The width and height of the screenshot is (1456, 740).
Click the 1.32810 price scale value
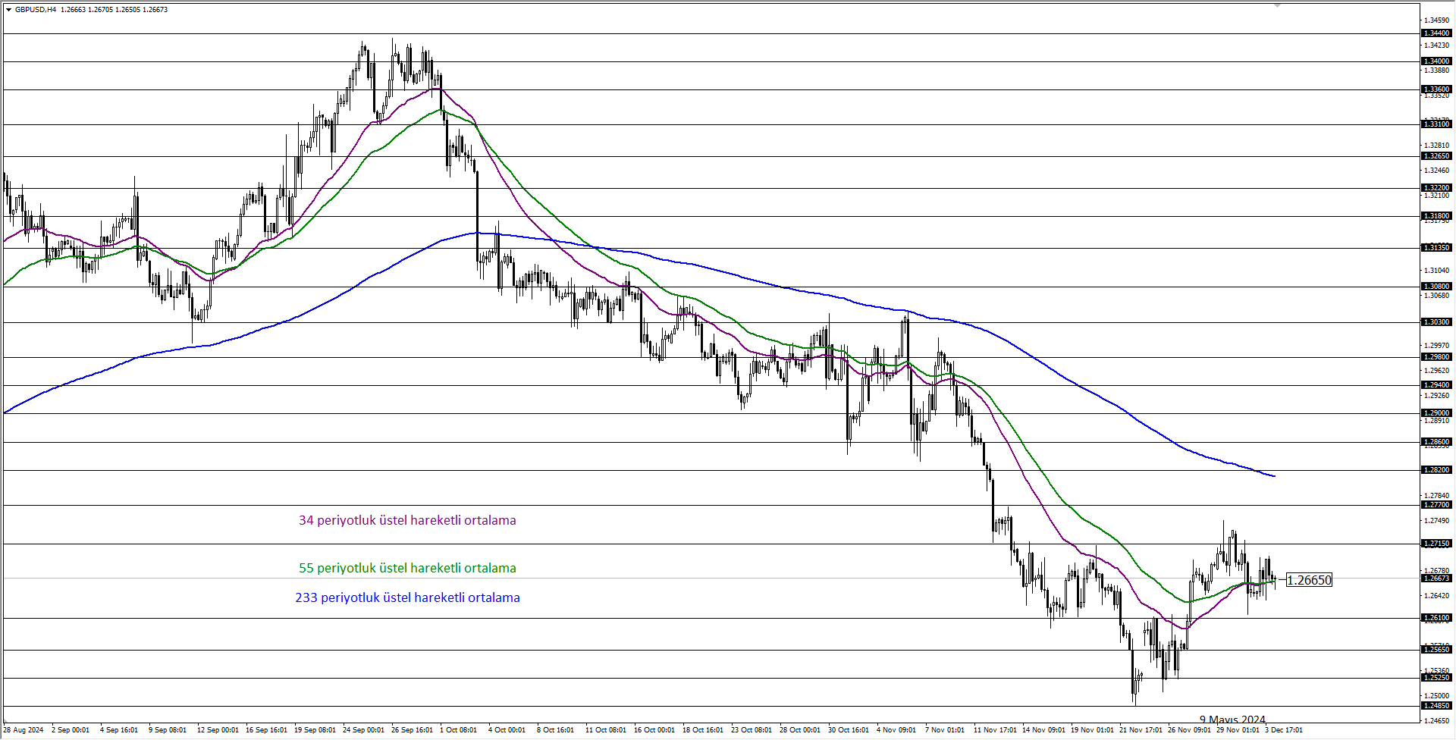pos(1436,146)
